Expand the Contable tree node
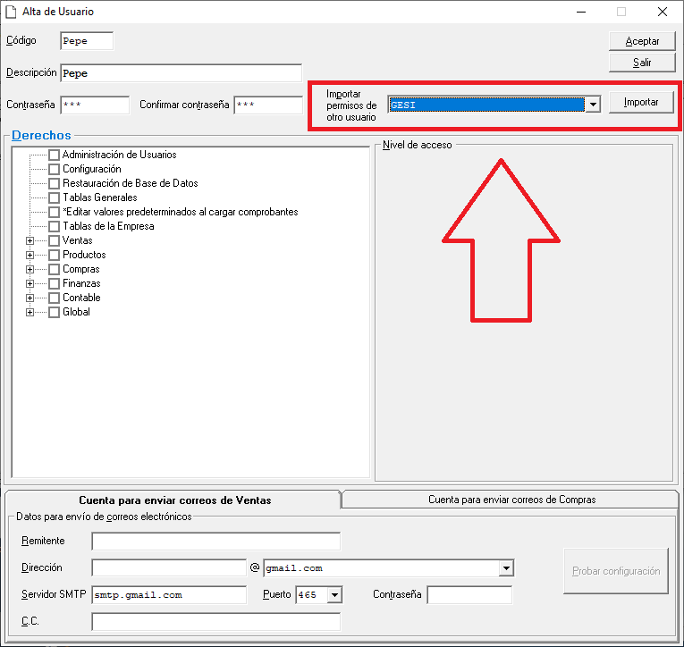This screenshot has width=684, height=647. pos(30,298)
